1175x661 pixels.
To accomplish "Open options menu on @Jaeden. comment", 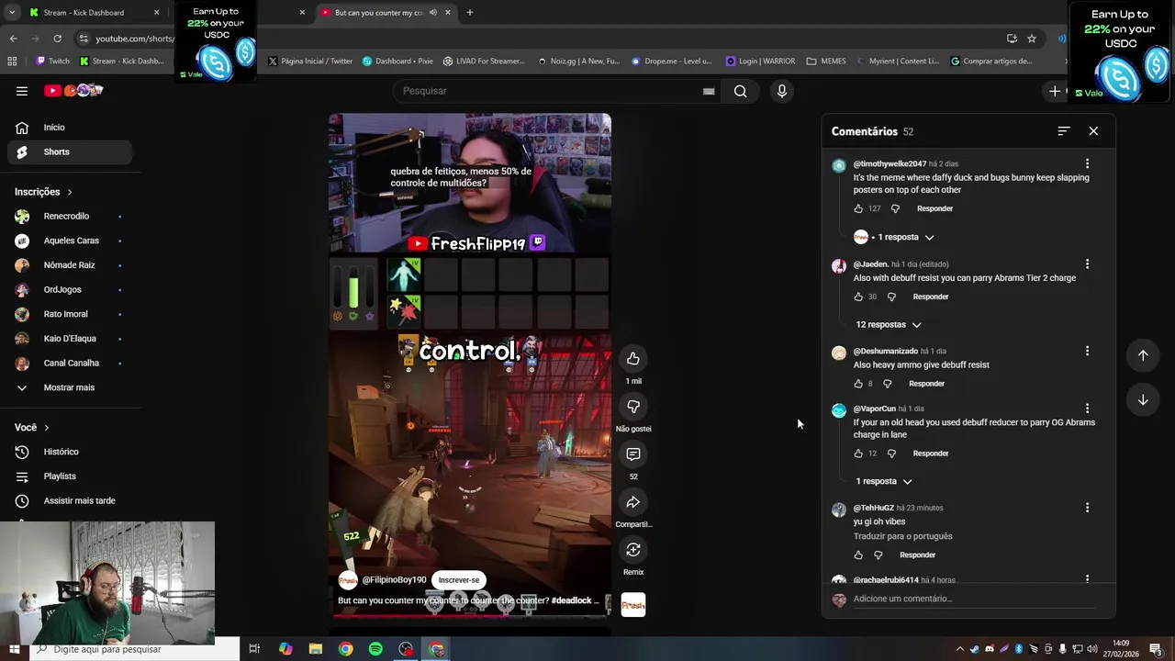I will [1087, 263].
